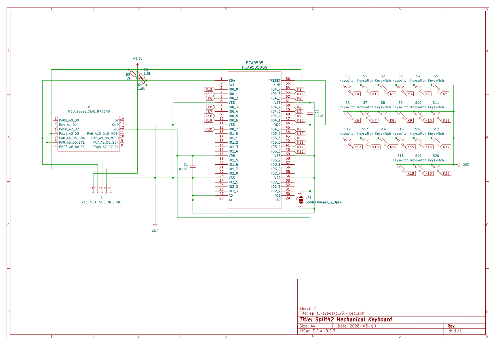Select capacitor C1 symbol
The image size is (496, 346).
pos(193,167)
